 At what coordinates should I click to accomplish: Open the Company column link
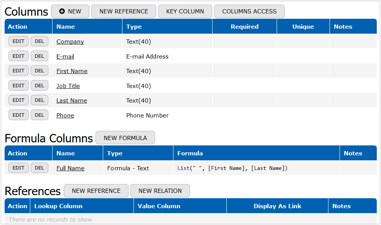70,42
